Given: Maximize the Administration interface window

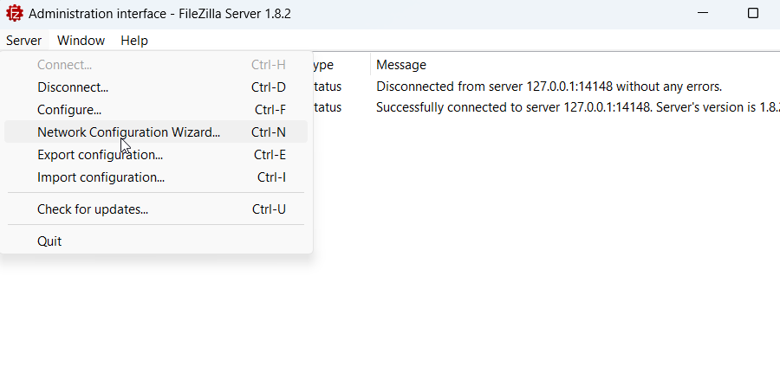Looking at the screenshot, I should click(x=752, y=13).
